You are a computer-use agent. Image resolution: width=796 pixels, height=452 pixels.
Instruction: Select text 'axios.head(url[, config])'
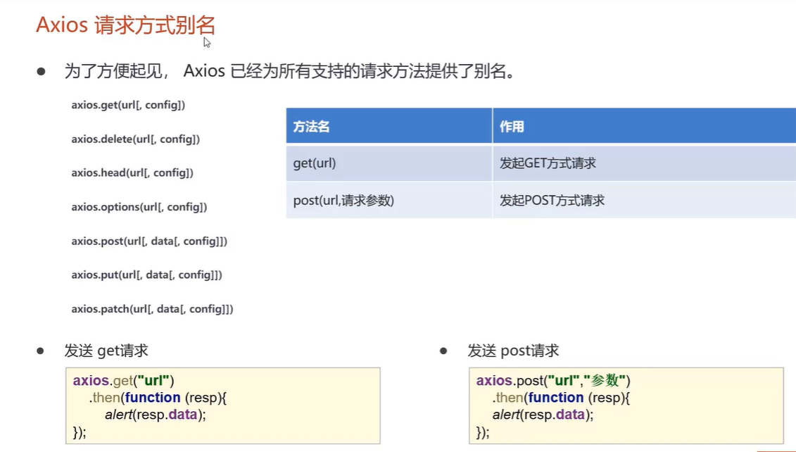(132, 172)
